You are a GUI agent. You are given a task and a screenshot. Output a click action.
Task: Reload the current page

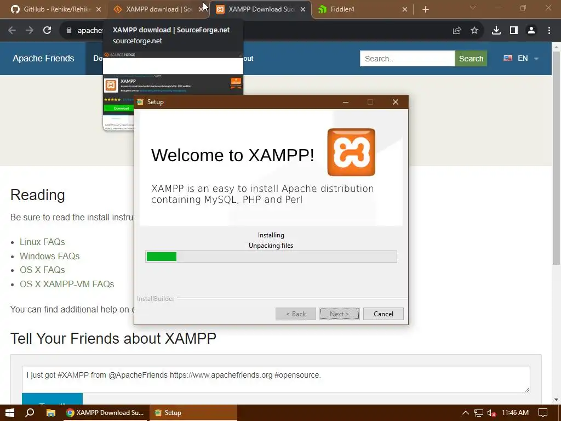click(47, 31)
